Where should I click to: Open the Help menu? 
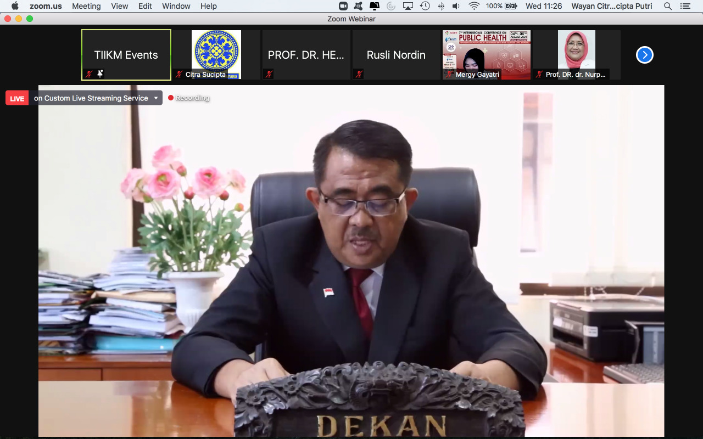(209, 6)
